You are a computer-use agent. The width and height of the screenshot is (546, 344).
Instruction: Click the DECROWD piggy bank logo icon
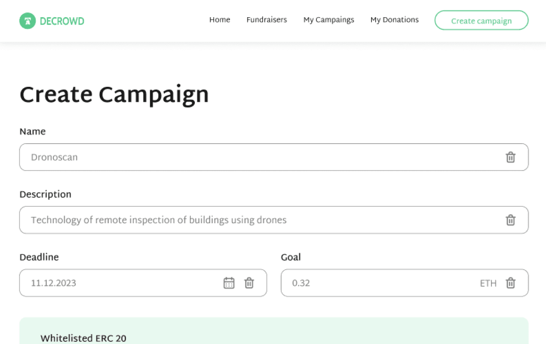pyautogui.click(x=28, y=20)
